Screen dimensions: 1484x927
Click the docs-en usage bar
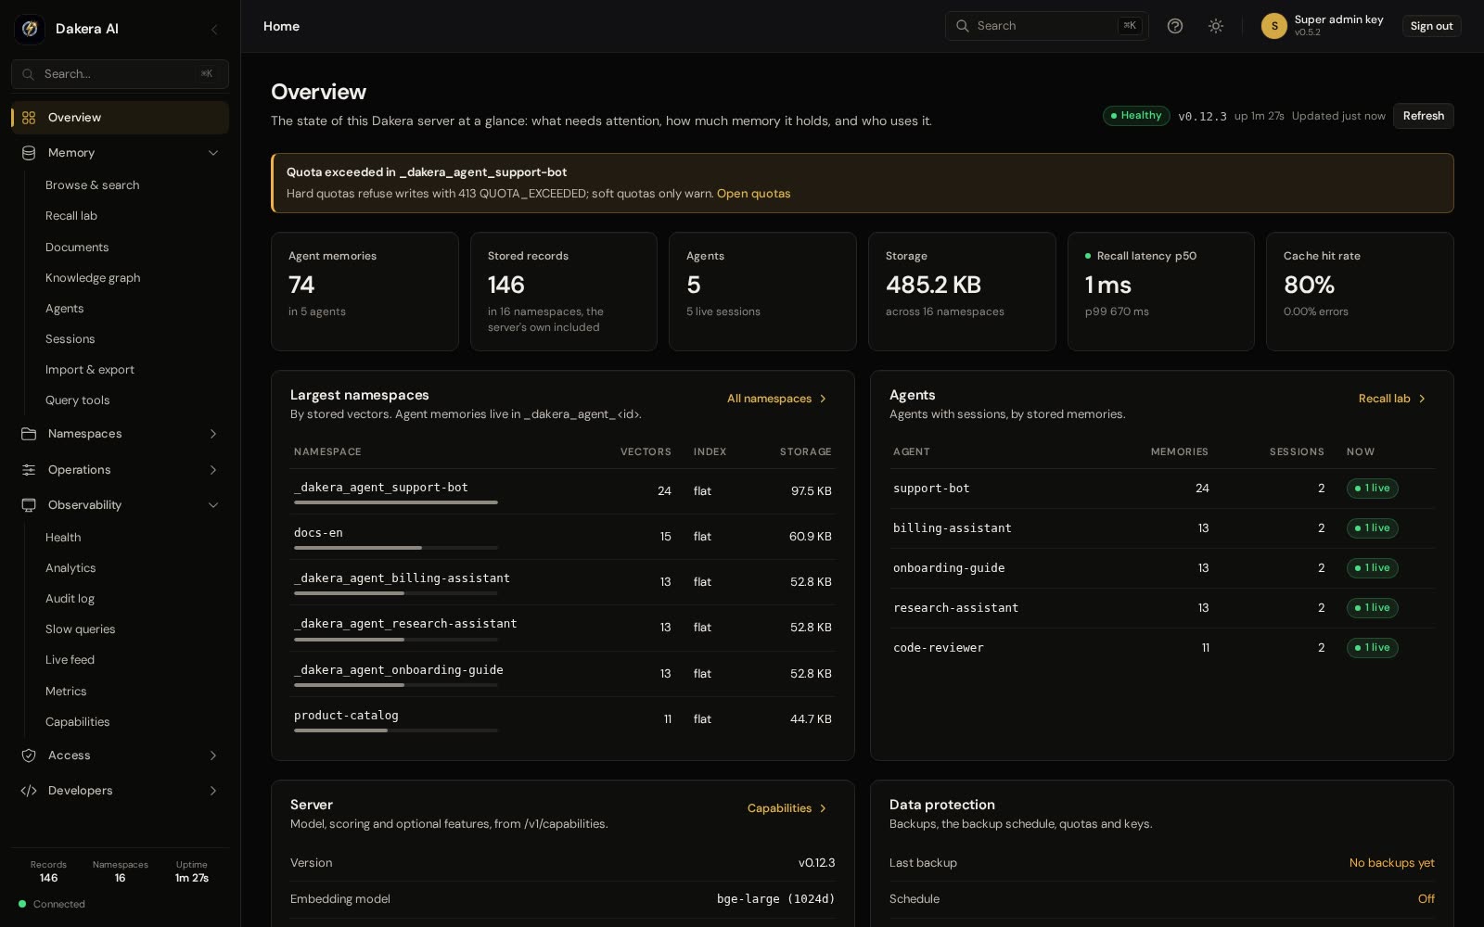point(396,548)
